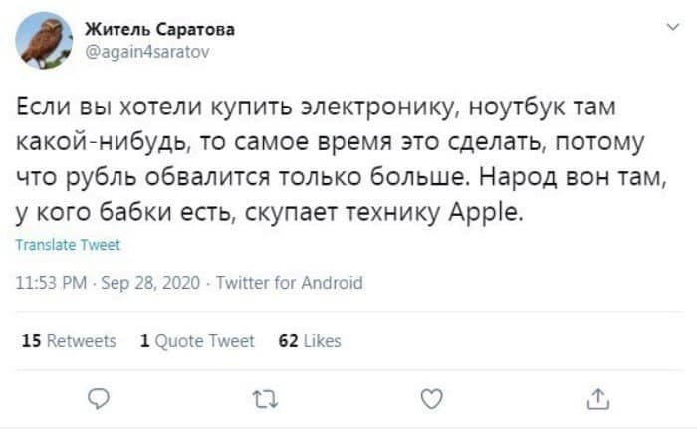The height and width of the screenshot is (433, 697).
Task: Click the tweet line starting "у кого бабки"
Action: click(270, 212)
